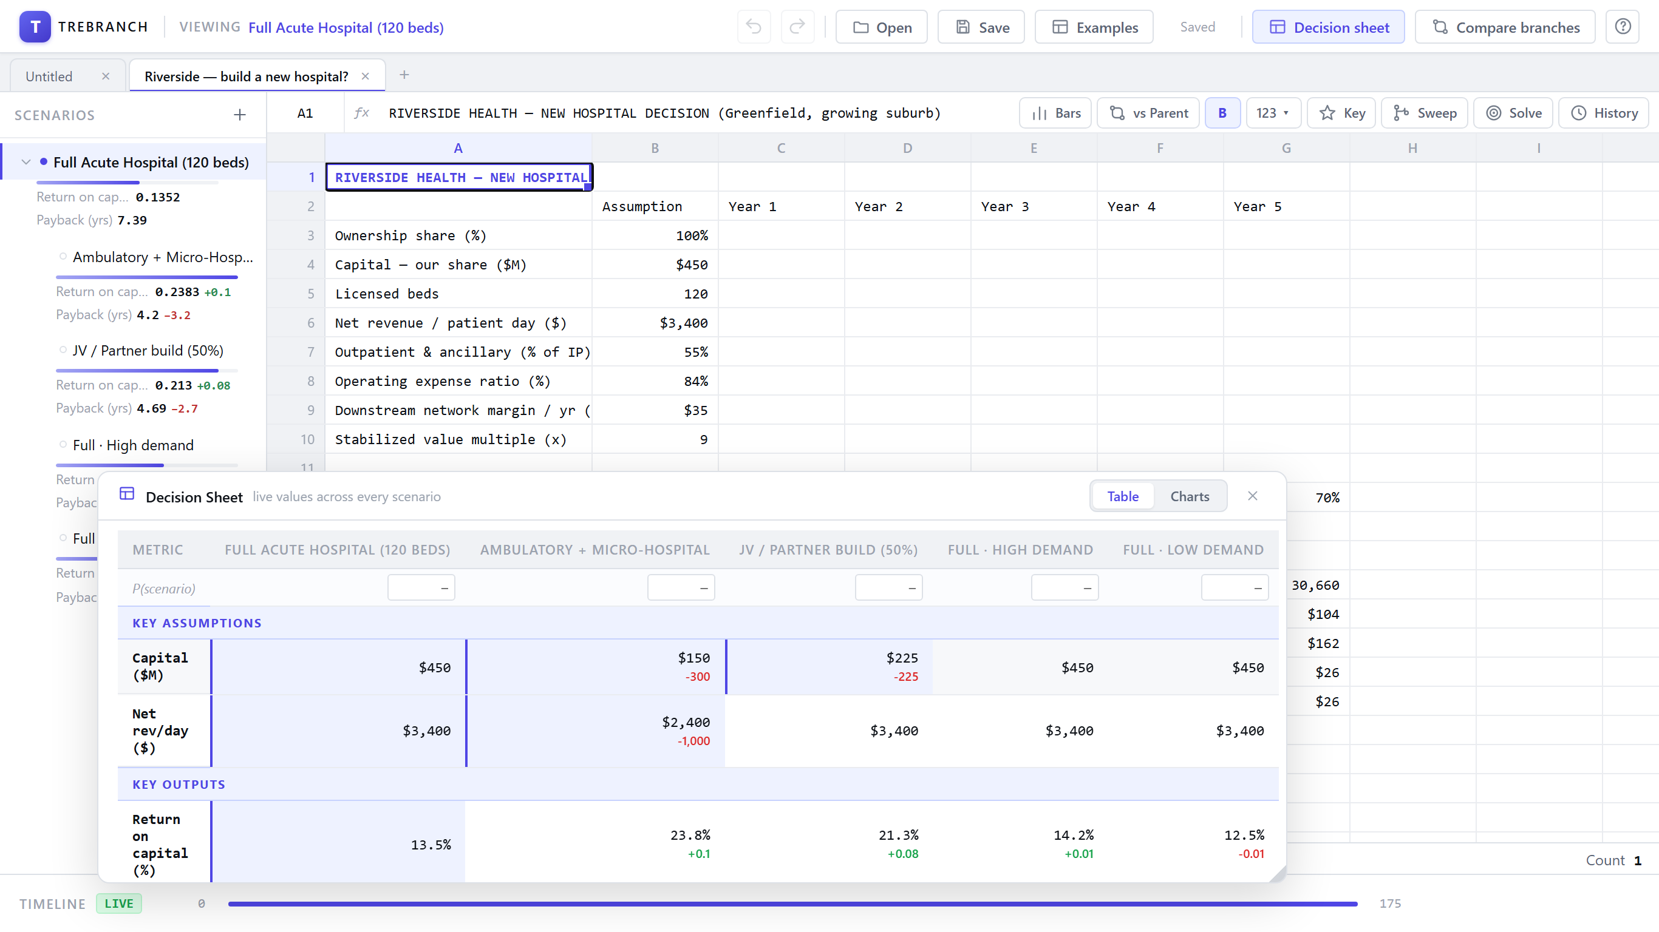Image resolution: width=1659 pixels, height=932 pixels.
Task: Close the Untitled tab
Action: (x=106, y=76)
